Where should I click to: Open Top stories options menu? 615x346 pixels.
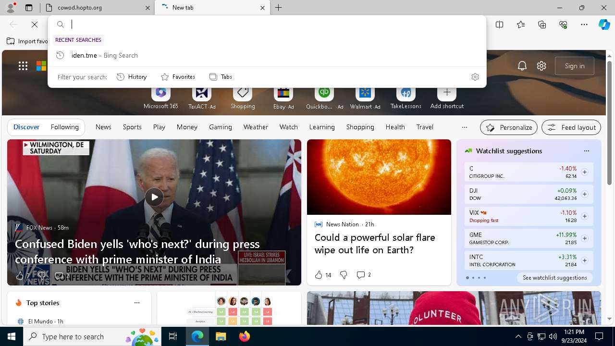pyautogui.click(x=137, y=303)
